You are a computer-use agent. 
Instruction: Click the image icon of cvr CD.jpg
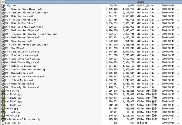(3, 109)
